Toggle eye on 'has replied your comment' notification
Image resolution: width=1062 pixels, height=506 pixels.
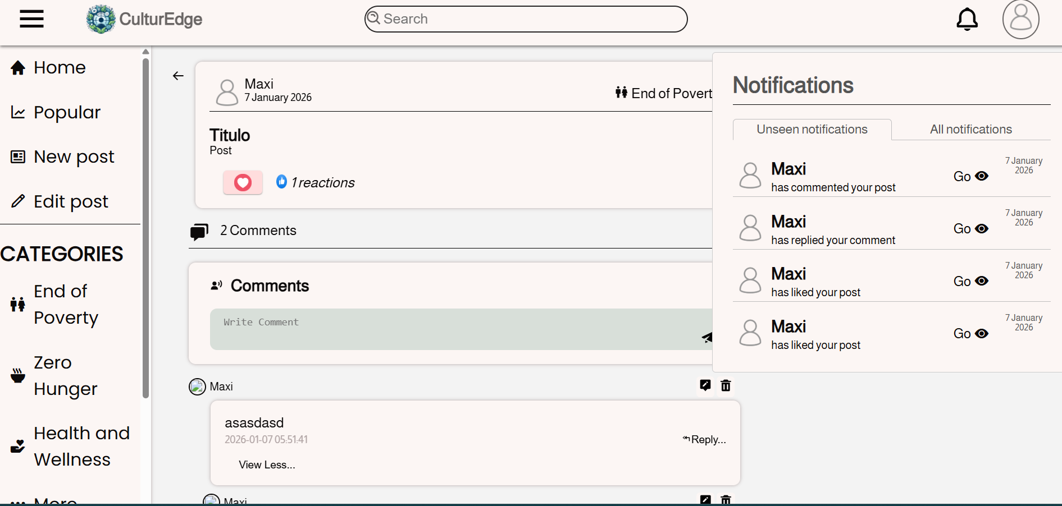pos(982,229)
